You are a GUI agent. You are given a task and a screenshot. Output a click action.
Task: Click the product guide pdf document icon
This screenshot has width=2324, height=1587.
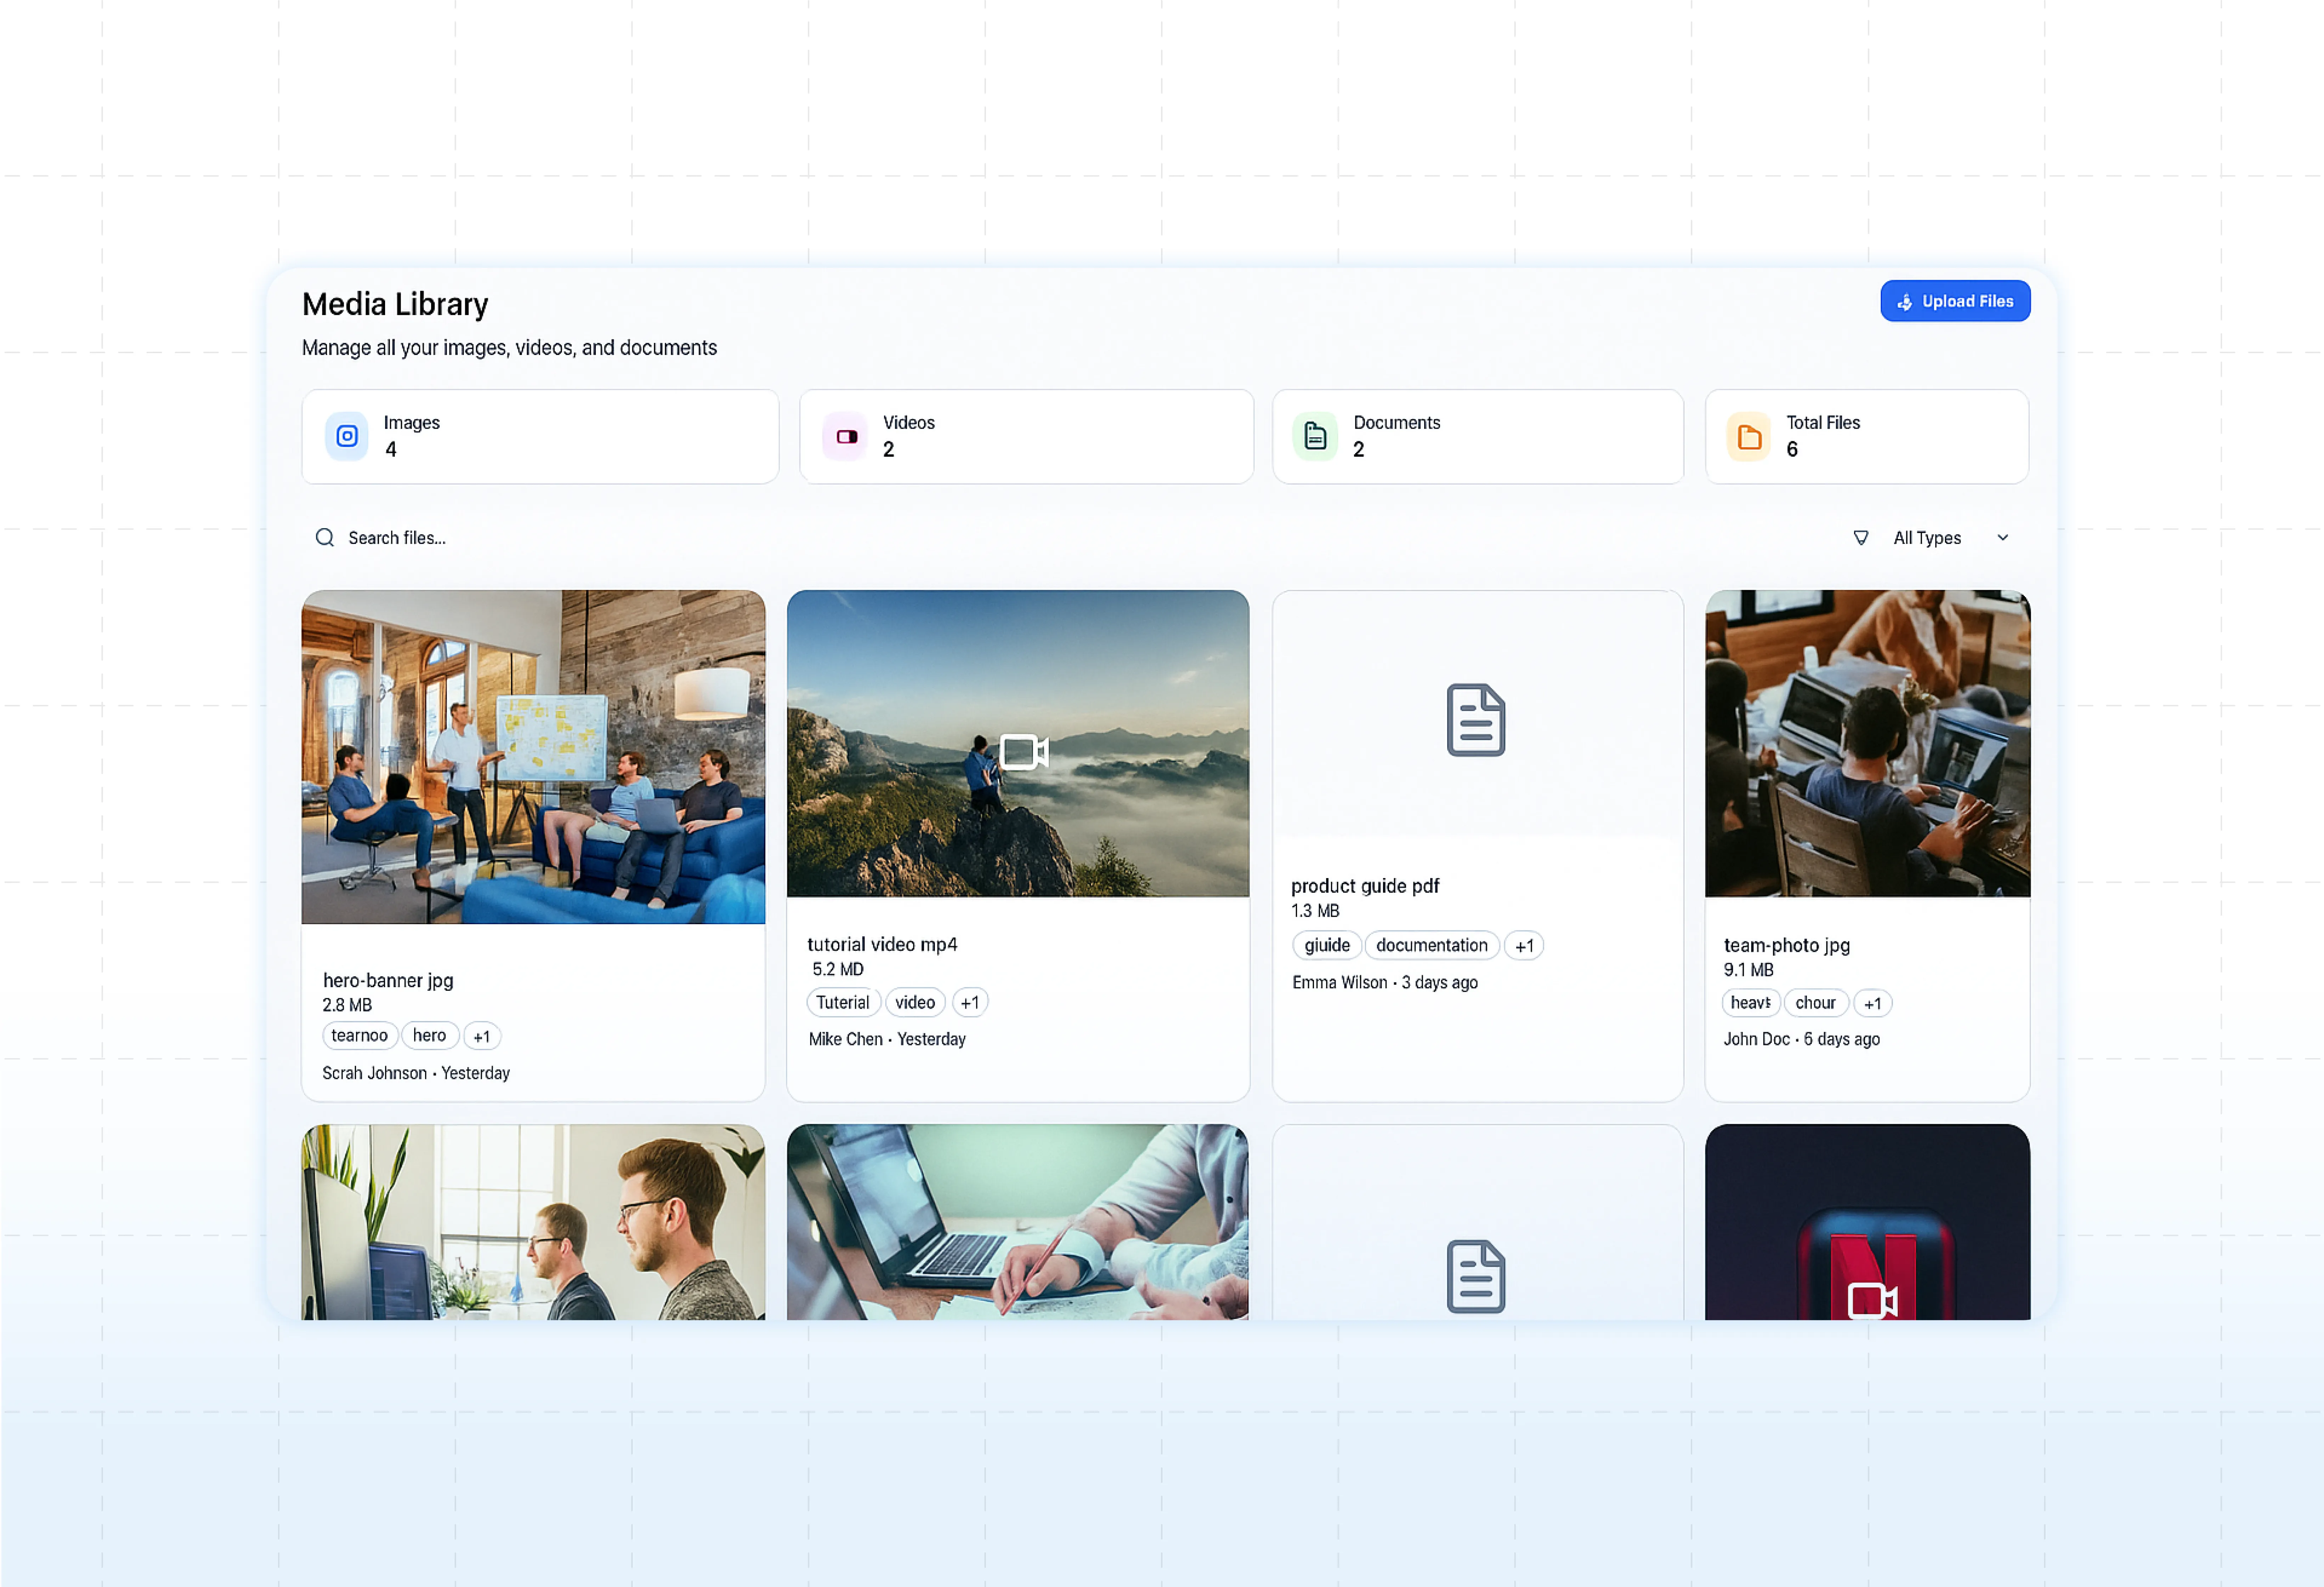click(x=1475, y=720)
